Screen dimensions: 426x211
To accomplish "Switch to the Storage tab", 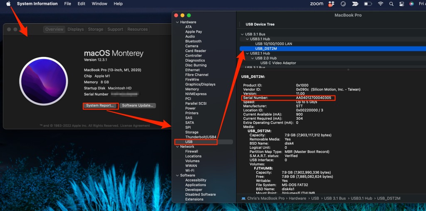I will tap(95, 29).
